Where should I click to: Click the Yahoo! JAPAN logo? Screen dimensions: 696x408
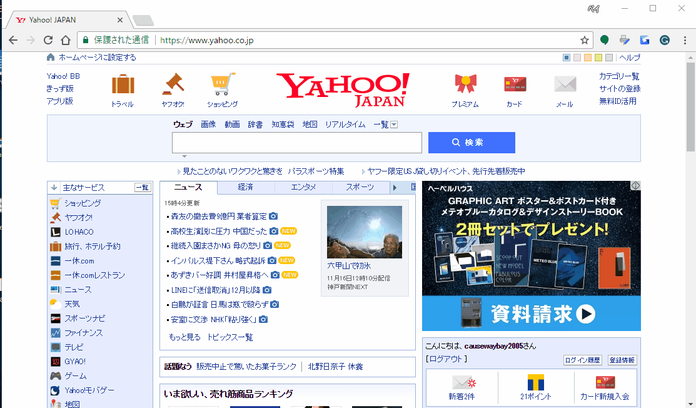tap(343, 90)
